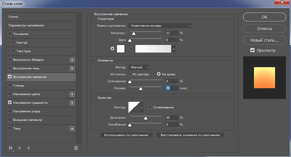291x157 pixels.
Task: Click the Стягивание choke slider handle
Action: pos(130,82)
